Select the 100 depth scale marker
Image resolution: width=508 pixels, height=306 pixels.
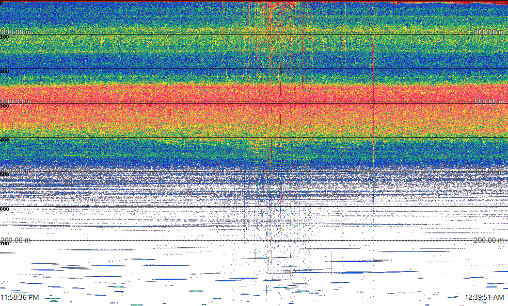point(5,37)
